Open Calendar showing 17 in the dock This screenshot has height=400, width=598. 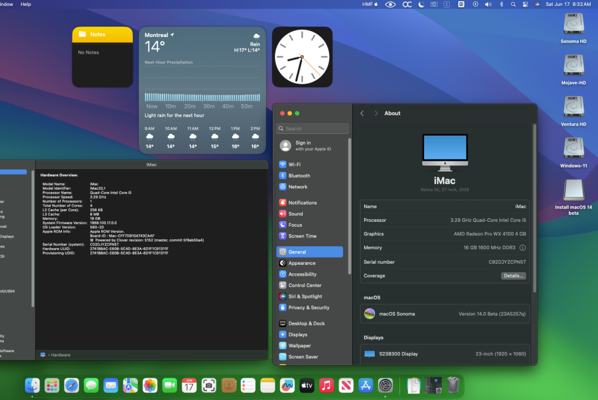tap(189, 386)
